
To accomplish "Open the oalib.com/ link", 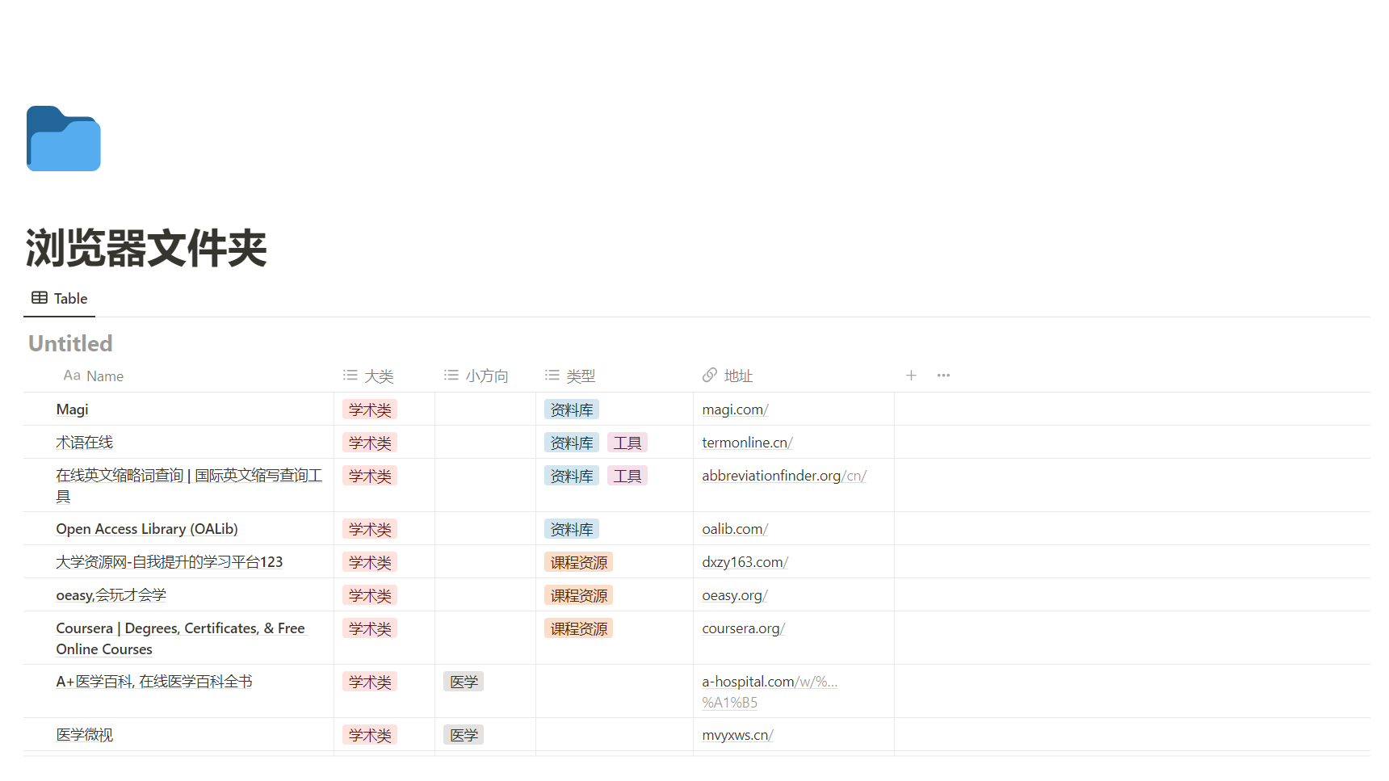I will pyautogui.click(x=735, y=529).
